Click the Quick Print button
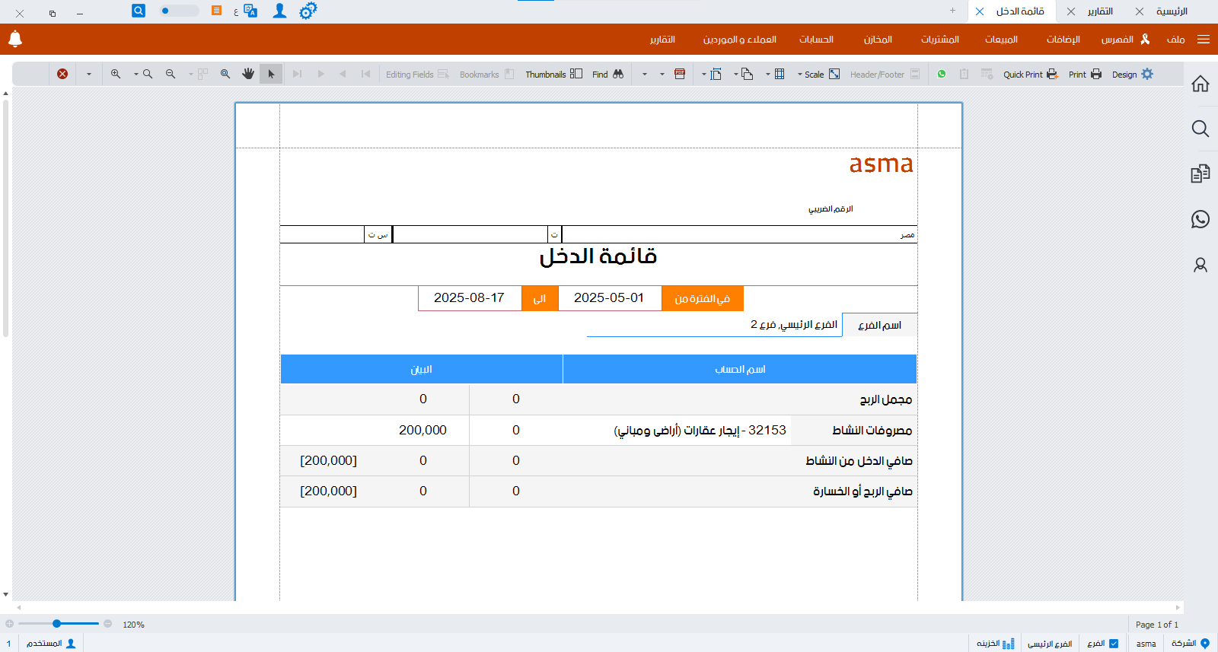 click(x=1030, y=74)
